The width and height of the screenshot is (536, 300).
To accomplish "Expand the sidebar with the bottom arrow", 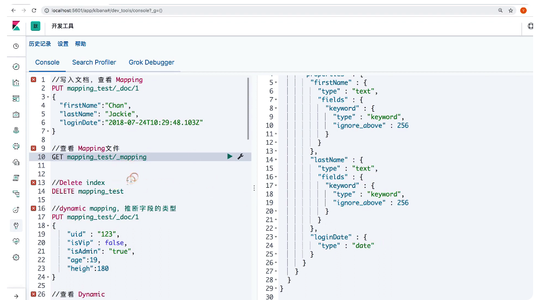I will pyautogui.click(x=16, y=296).
